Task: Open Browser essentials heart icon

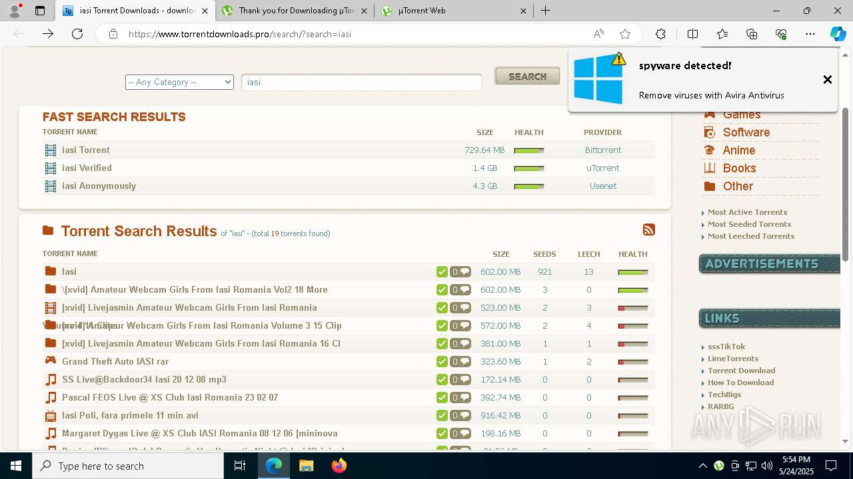Action: tap(781, 34)
